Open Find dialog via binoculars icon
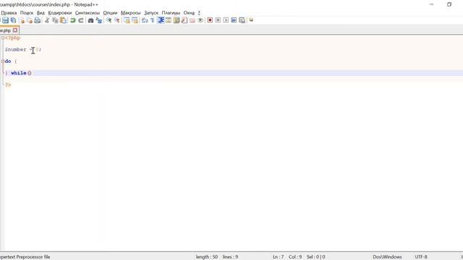 [90, 20]
